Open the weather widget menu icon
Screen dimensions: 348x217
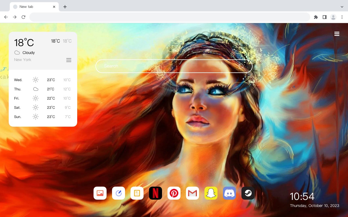(69, 60)
